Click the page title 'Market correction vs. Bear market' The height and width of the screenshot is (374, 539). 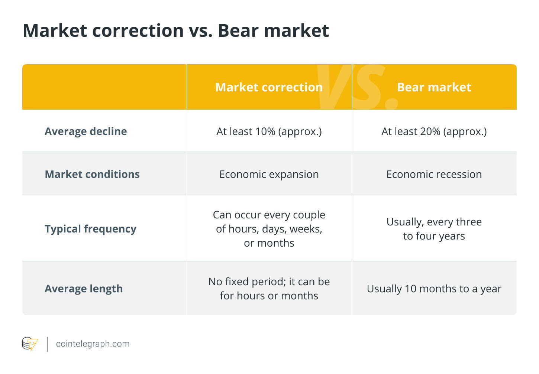tap(176, 30)
